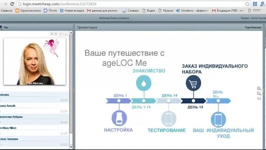Image resolution: width=266 pixels, height=150 pixels.
Task: Click the shopping cart circle on the slide
Action: coord(193,83)
